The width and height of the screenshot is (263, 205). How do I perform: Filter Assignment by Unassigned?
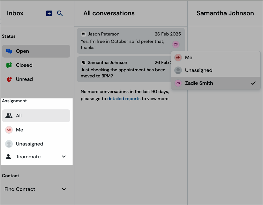coord(36,144)
